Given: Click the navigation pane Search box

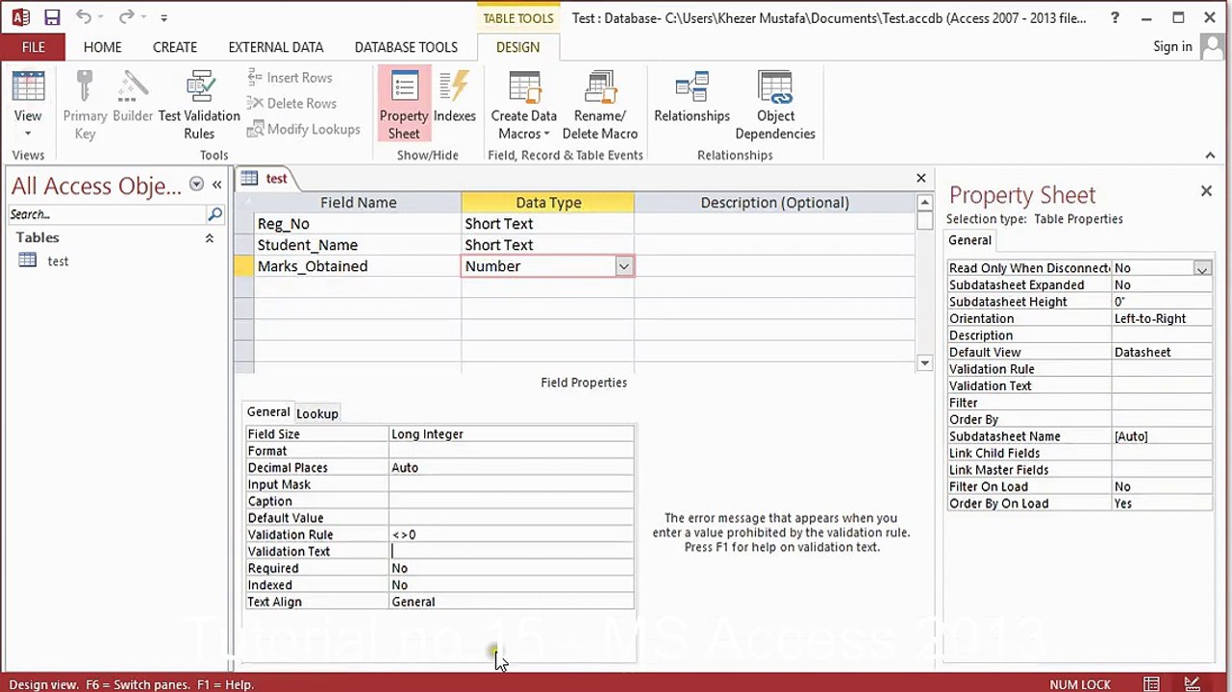Looking at the screenshot, I should 107,214.
